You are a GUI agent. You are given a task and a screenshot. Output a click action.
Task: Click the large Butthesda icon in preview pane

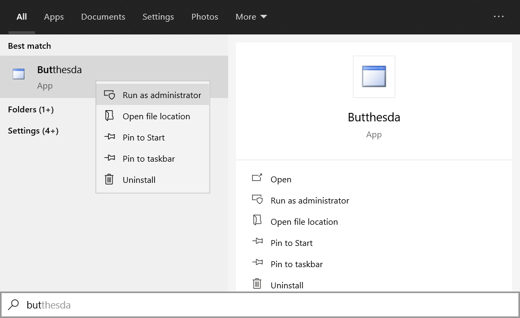click(374, 76)
